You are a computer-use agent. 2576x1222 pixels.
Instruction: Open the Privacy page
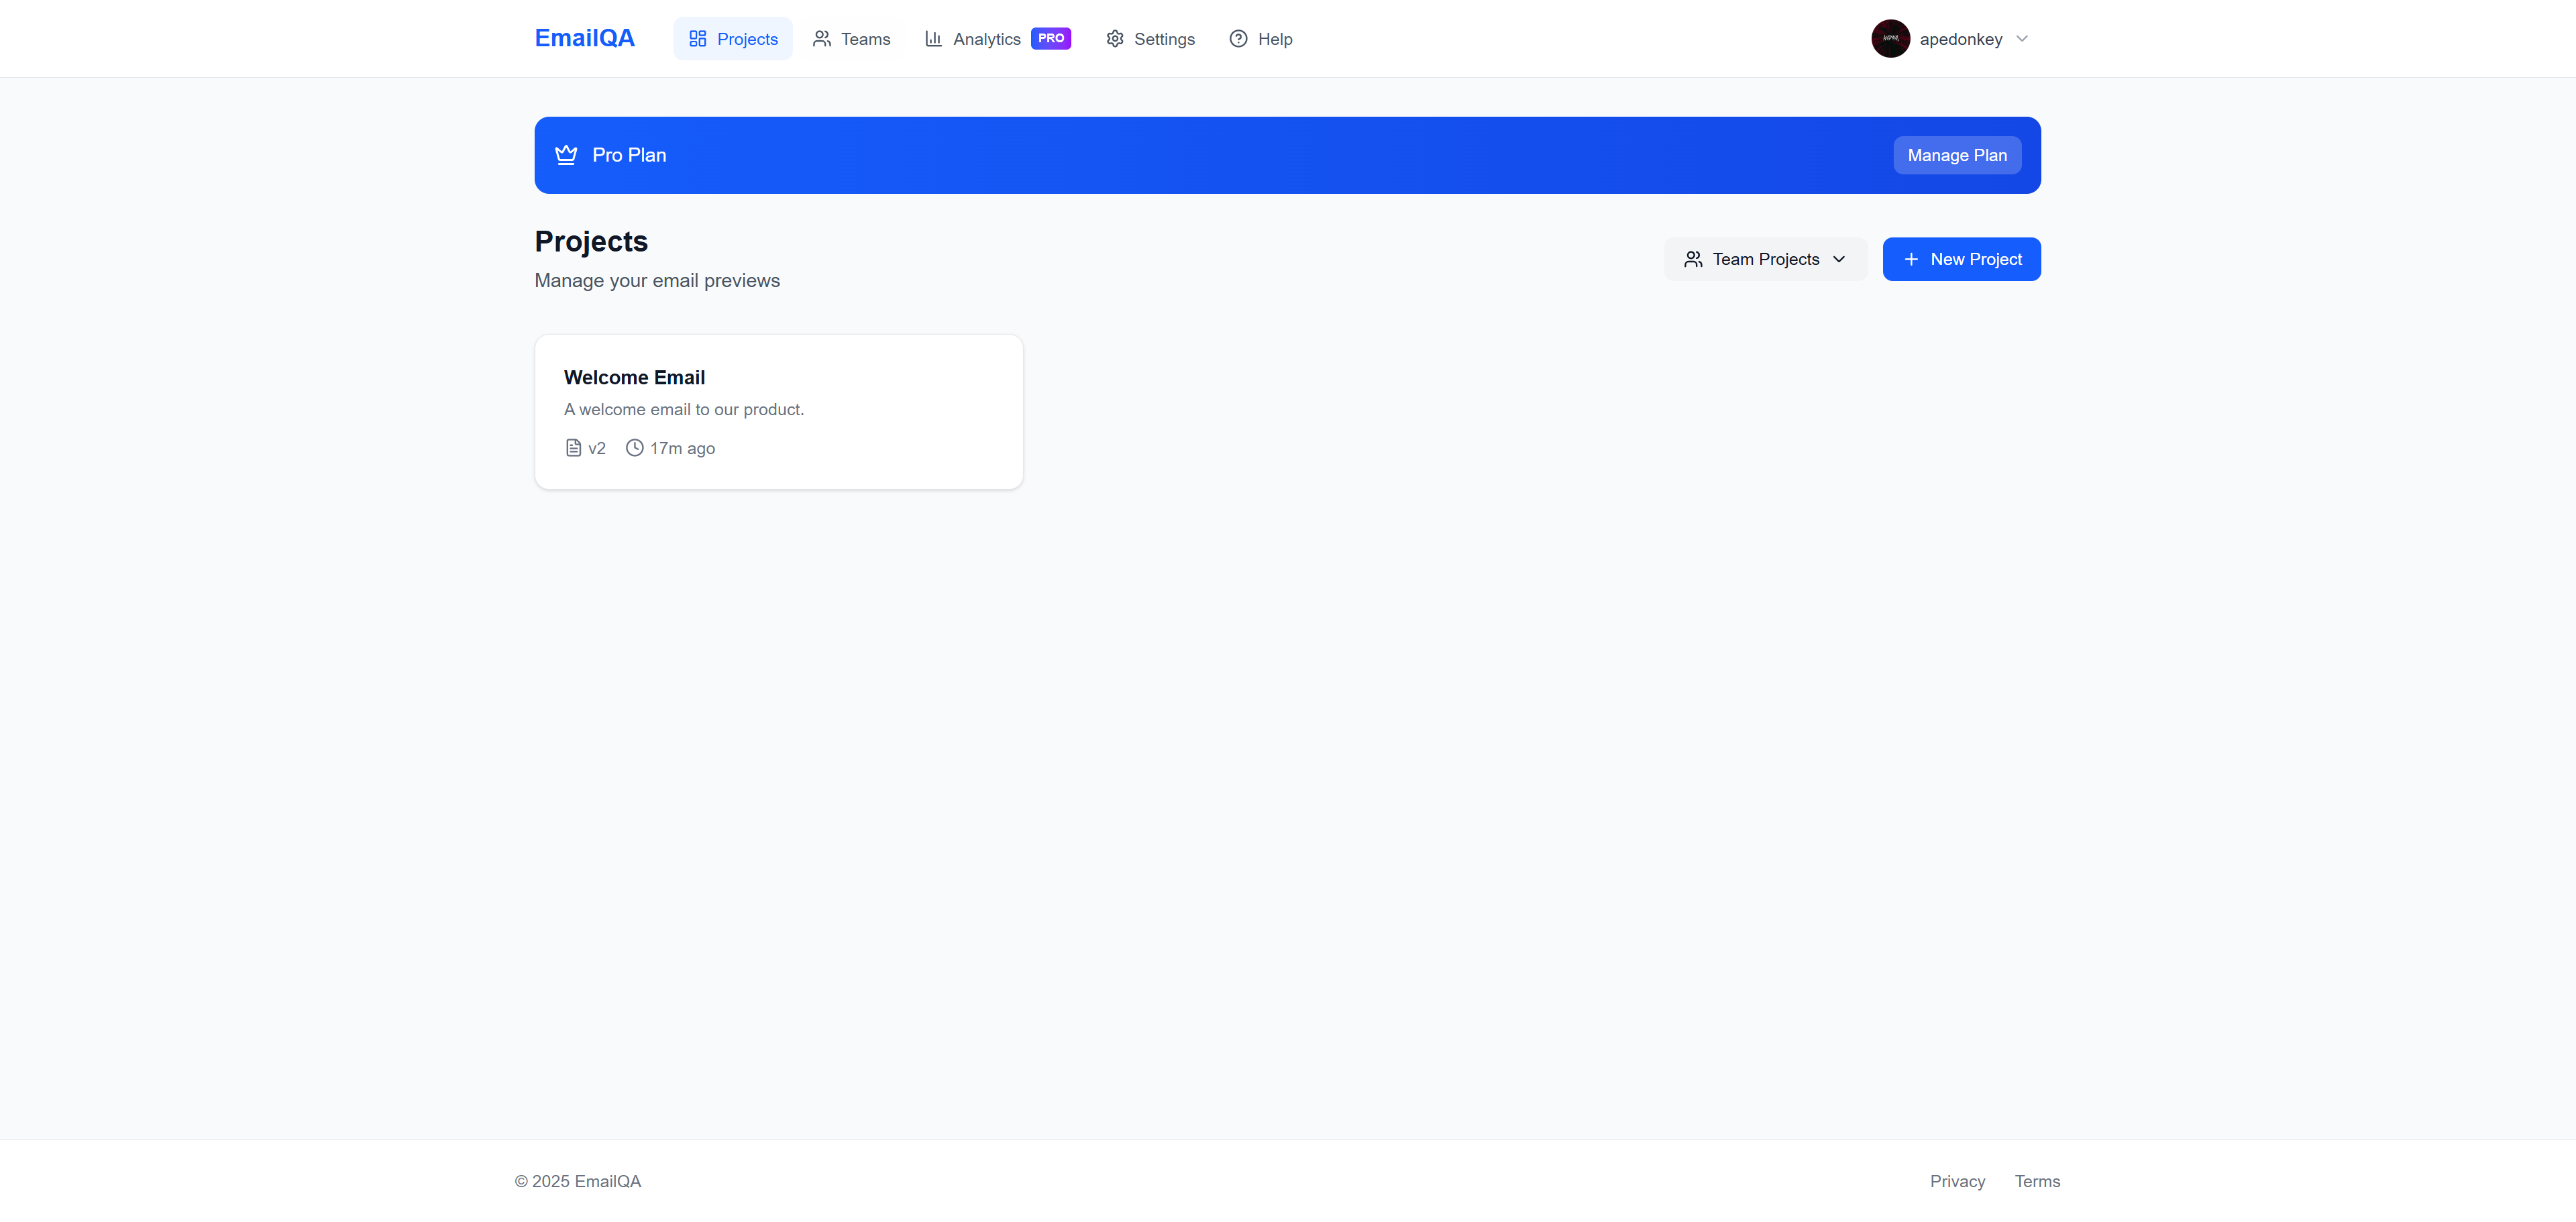coord(1956,1181)
